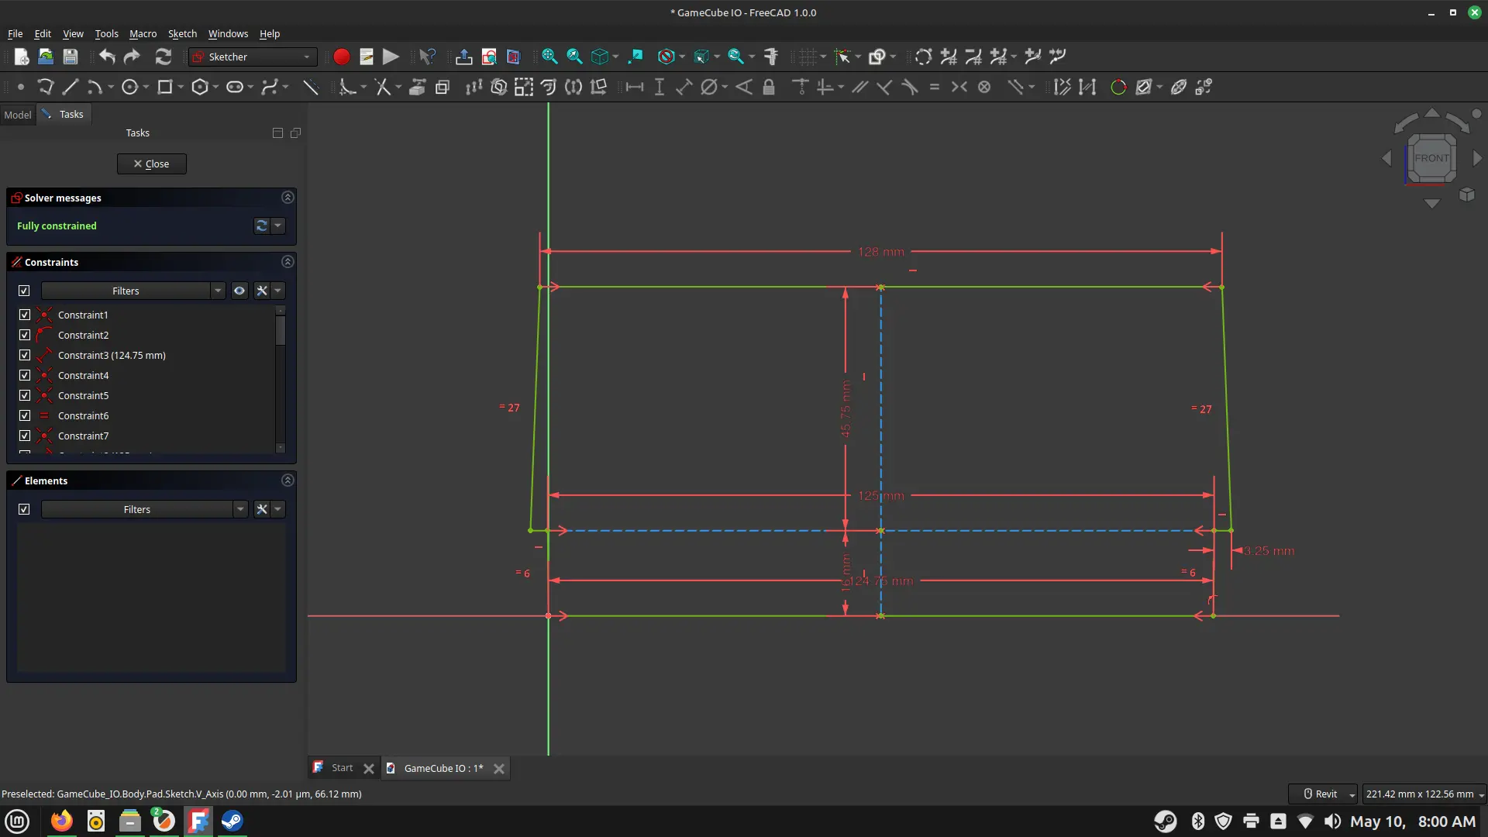Open the Sketch menu
Viewport: 1488px width, 837px height.
click(x=182, y=33)
